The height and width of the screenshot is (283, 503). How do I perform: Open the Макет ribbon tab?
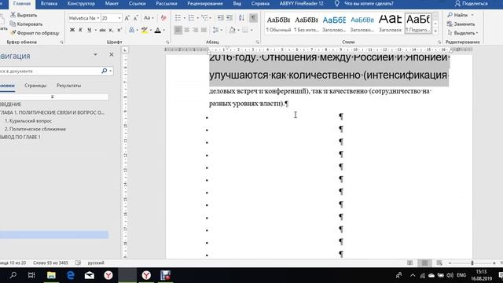(x=112, y=3)
